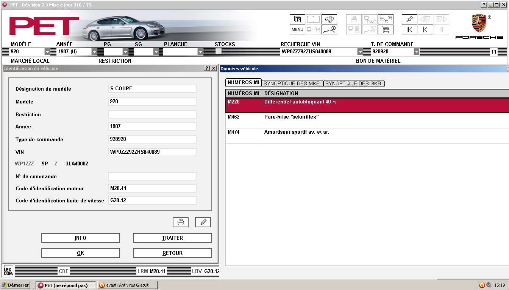
Task: Open avast! Antivirus Gratuit taskbar item
Action: pyautogui.click(x=127, y=285)
